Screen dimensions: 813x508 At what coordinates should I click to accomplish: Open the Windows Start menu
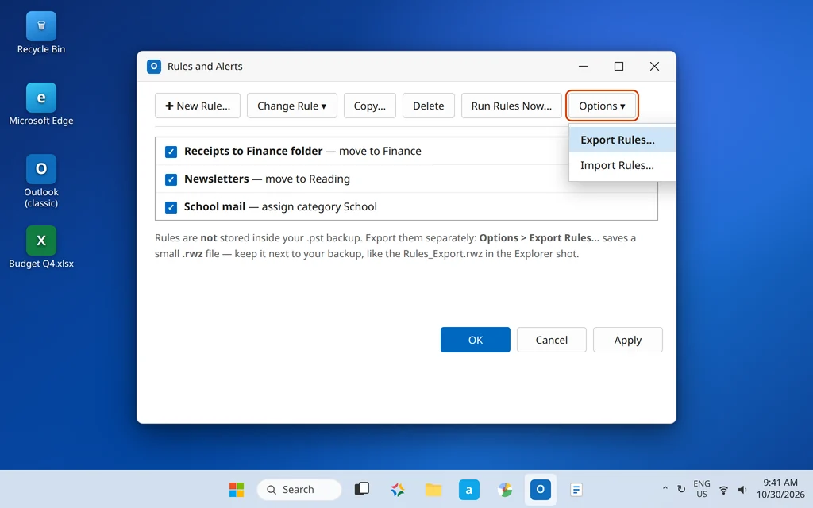click(x=237, y=489)
